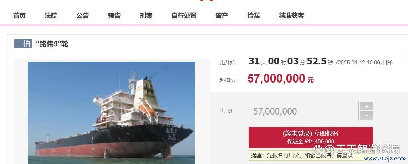Decrease bid with the minus button
408x164 pixels.
(x=366, y=115)
